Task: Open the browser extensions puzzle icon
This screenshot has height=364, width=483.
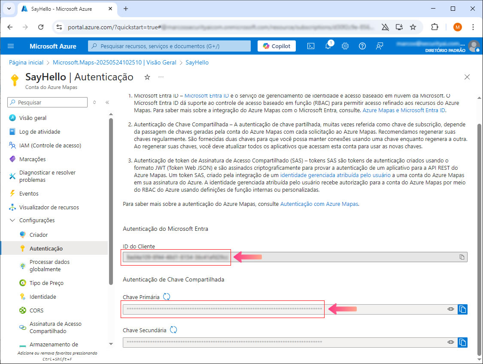Action: 434,27
